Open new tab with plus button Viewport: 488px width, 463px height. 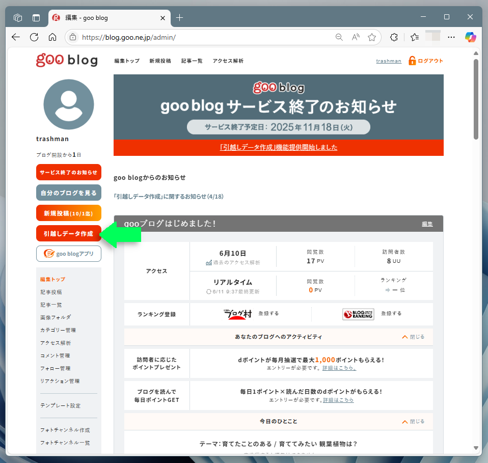click(179, 18)
